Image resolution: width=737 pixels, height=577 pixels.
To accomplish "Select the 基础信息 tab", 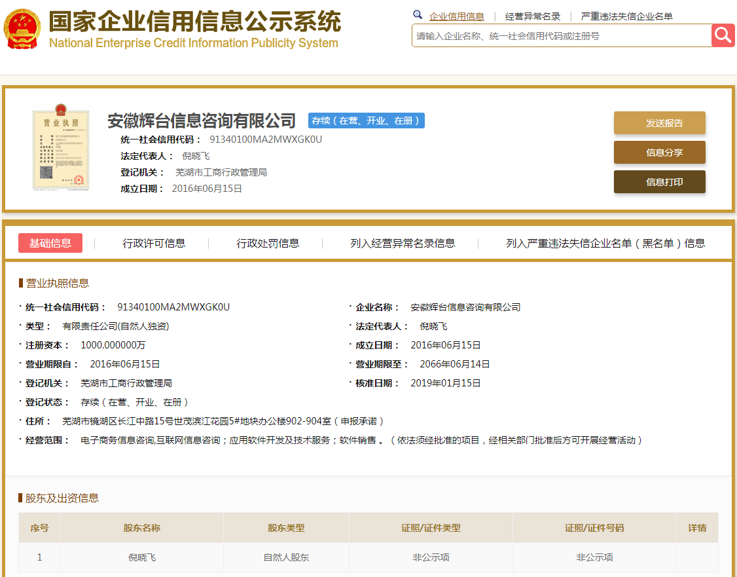I will coord(50,242).
